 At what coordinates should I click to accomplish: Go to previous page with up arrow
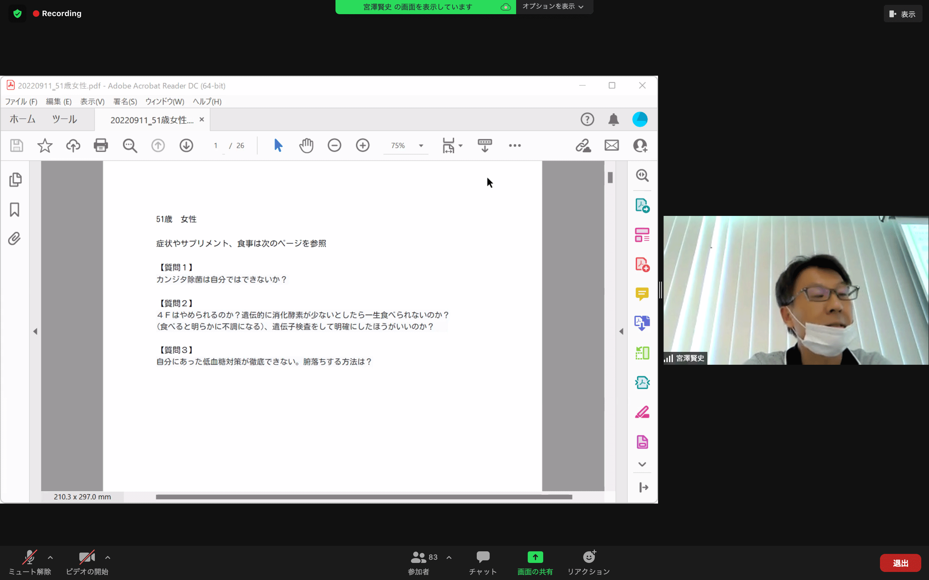point(158,145)
